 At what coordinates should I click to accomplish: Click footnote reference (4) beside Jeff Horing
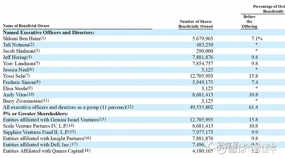coord(29,57)
